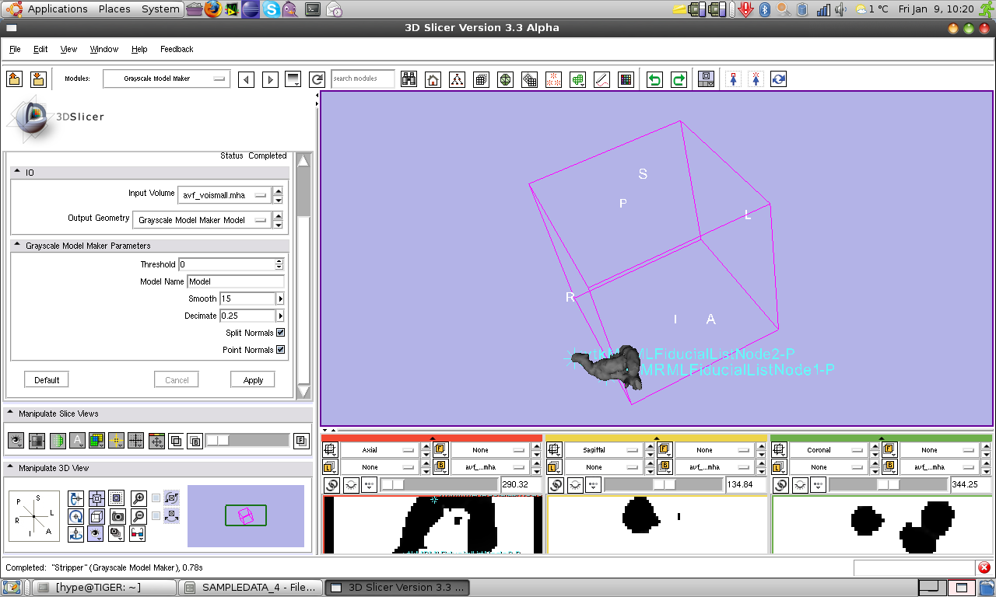Click the 3D cube perspective icon
This screenshot has height=597, width=996.
(96, 515)
